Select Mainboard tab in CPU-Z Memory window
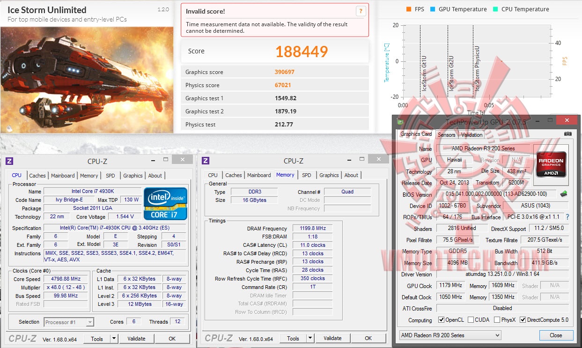Viewport: 582px width, 348px height. pyautogui.click(x=259, y=175)
